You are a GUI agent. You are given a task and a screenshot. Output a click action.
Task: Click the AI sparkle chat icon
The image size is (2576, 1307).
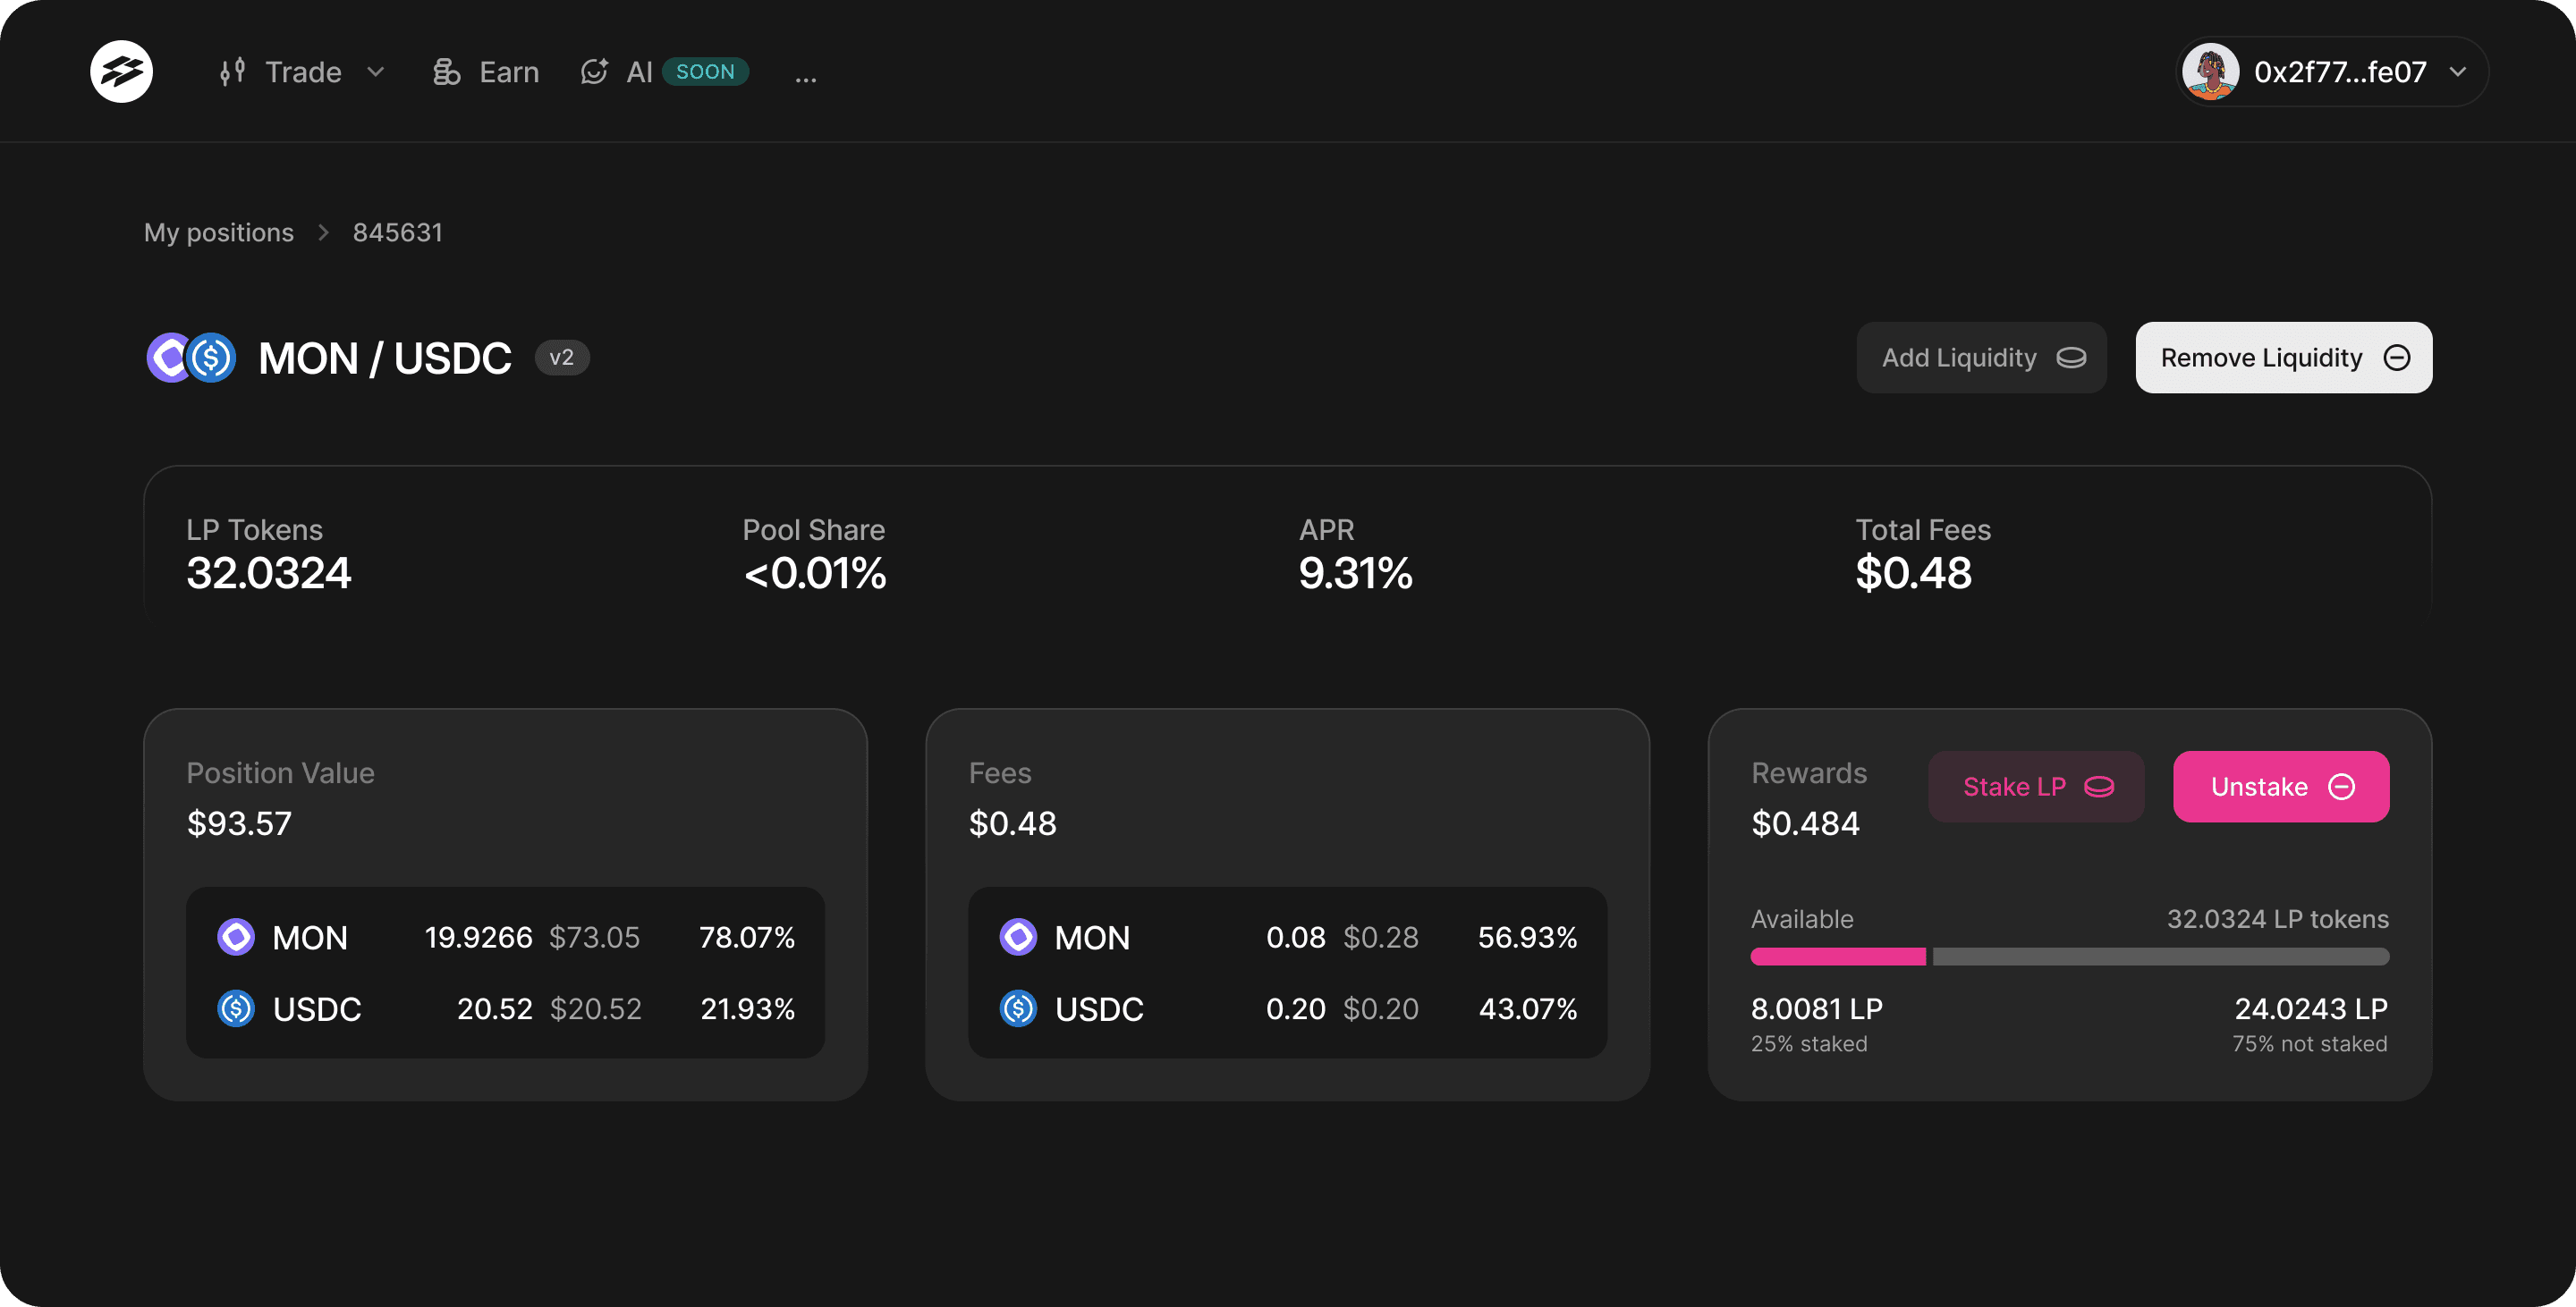(594, 72)
